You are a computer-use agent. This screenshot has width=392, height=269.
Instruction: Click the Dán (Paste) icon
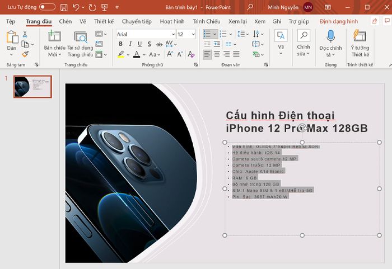[x=12, y=37]
